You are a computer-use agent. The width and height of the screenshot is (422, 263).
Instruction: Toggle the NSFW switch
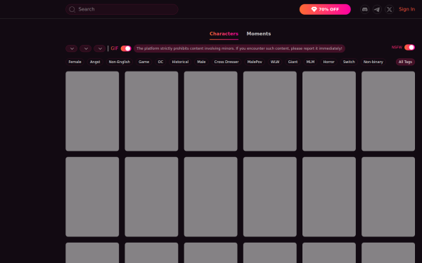[409, 47]
